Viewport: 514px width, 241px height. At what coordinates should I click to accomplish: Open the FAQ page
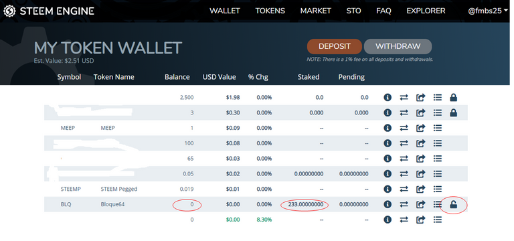[383, 11]
